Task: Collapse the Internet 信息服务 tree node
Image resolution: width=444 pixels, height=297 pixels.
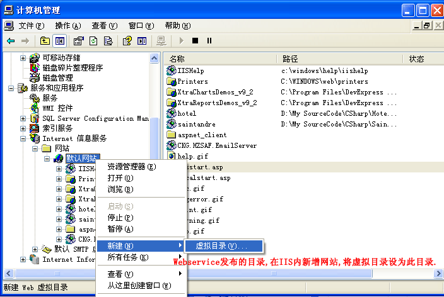Action: [24, 138]
